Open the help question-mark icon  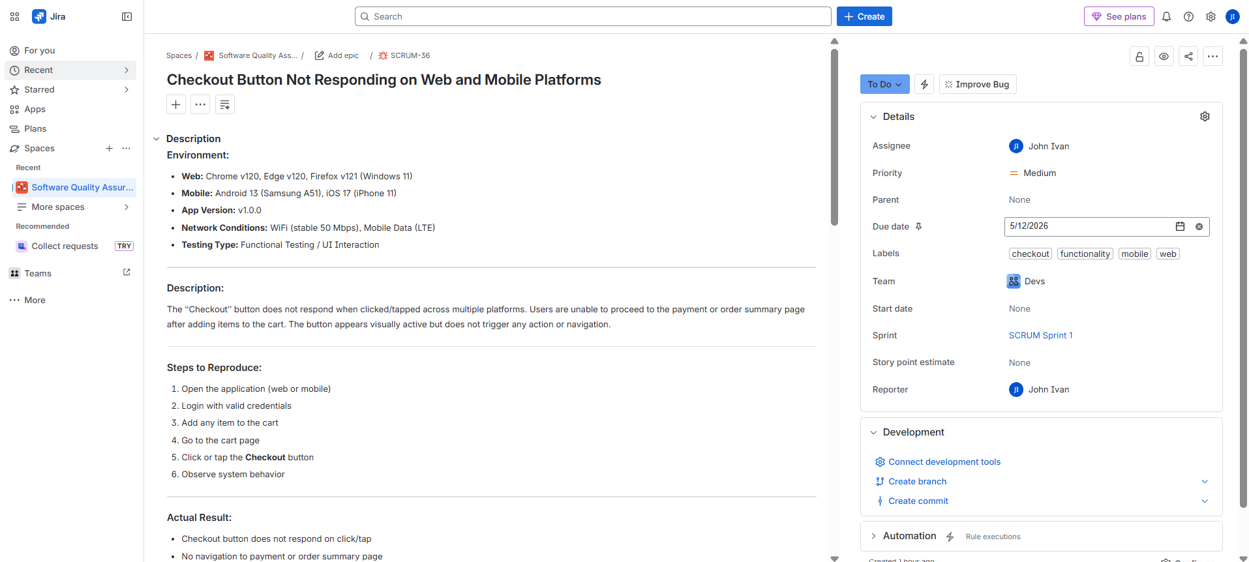pyautogui.click(x=1188, y=16)
